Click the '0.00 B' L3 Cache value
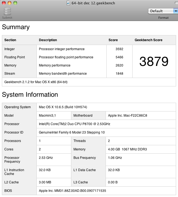 click(x=113, y=182)
